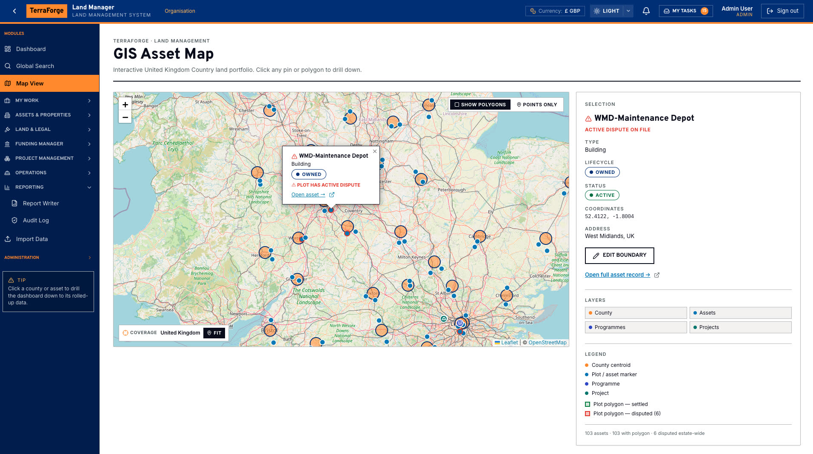
Task: Enable Show Polygons mode
Action: 480,105
